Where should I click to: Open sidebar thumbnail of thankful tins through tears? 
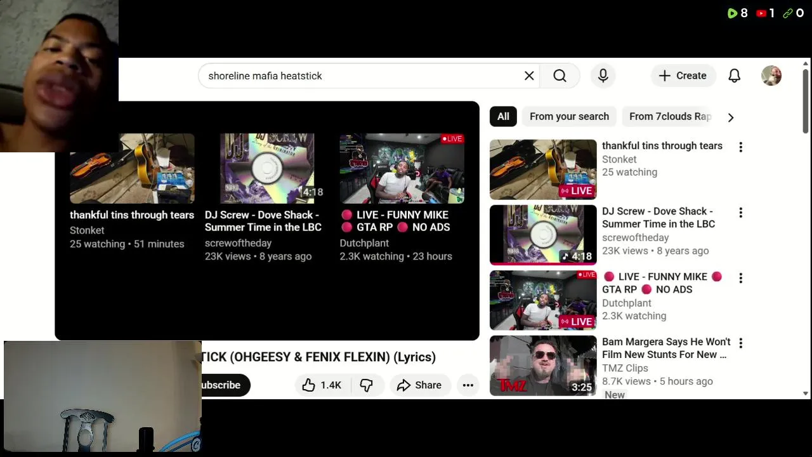pos(543,169)
